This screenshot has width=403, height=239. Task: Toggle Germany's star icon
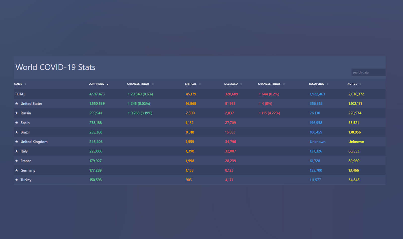click(17, 170)
